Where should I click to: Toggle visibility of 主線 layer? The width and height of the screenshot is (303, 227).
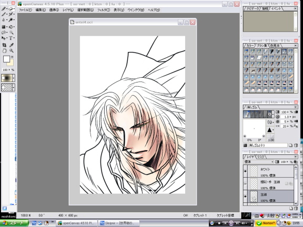click(x=245, y=196)
